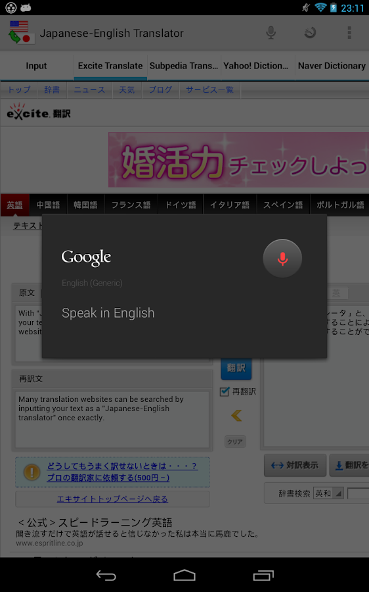Open エキサイトトップページへ戻る link
The width and height of the screenshot is (369, 592).
click(x=112, y=499)
